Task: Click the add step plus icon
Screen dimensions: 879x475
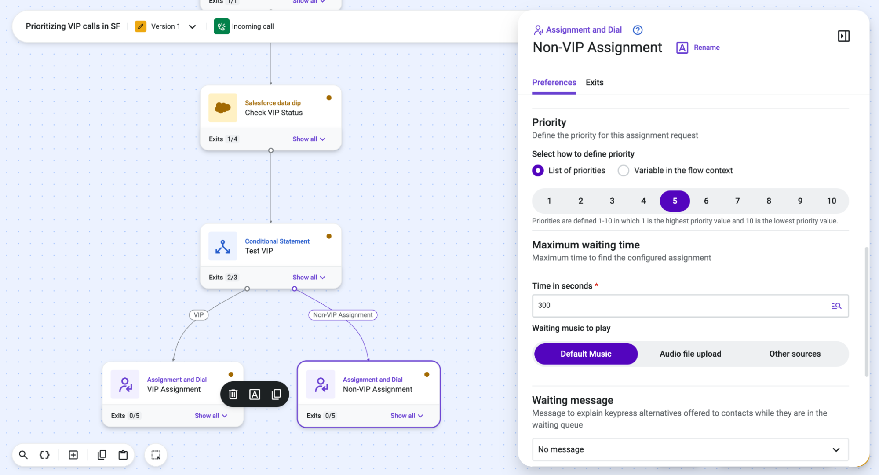Action: pos(73,455)
